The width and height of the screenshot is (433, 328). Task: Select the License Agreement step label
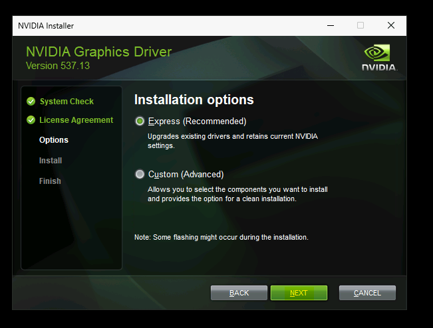[76, 120]
